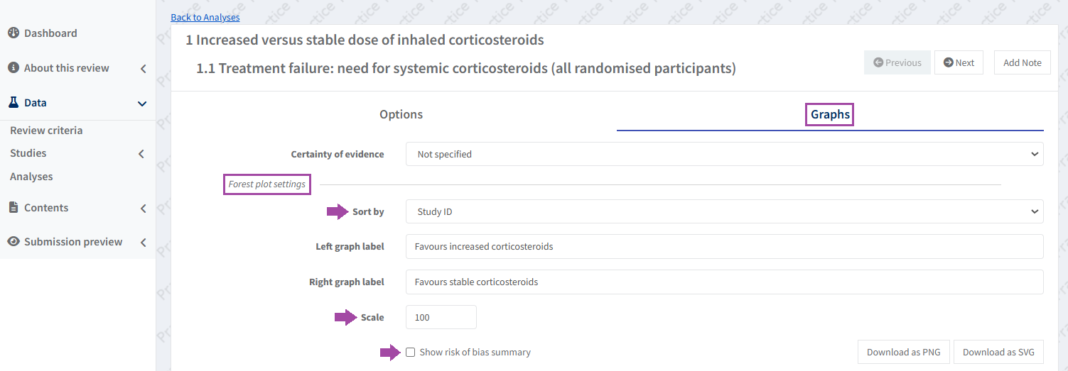Click the Dashboard gauge icon
The image size is (1068, 371).
[x=14, y=33]
